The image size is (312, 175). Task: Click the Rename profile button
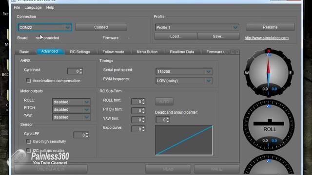click(x=270, y=27)
